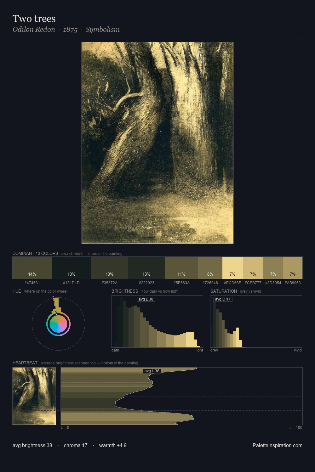Screen dimensions: 315x472
Task: Open the PaletteInspiration.com link
Action: 277,446
